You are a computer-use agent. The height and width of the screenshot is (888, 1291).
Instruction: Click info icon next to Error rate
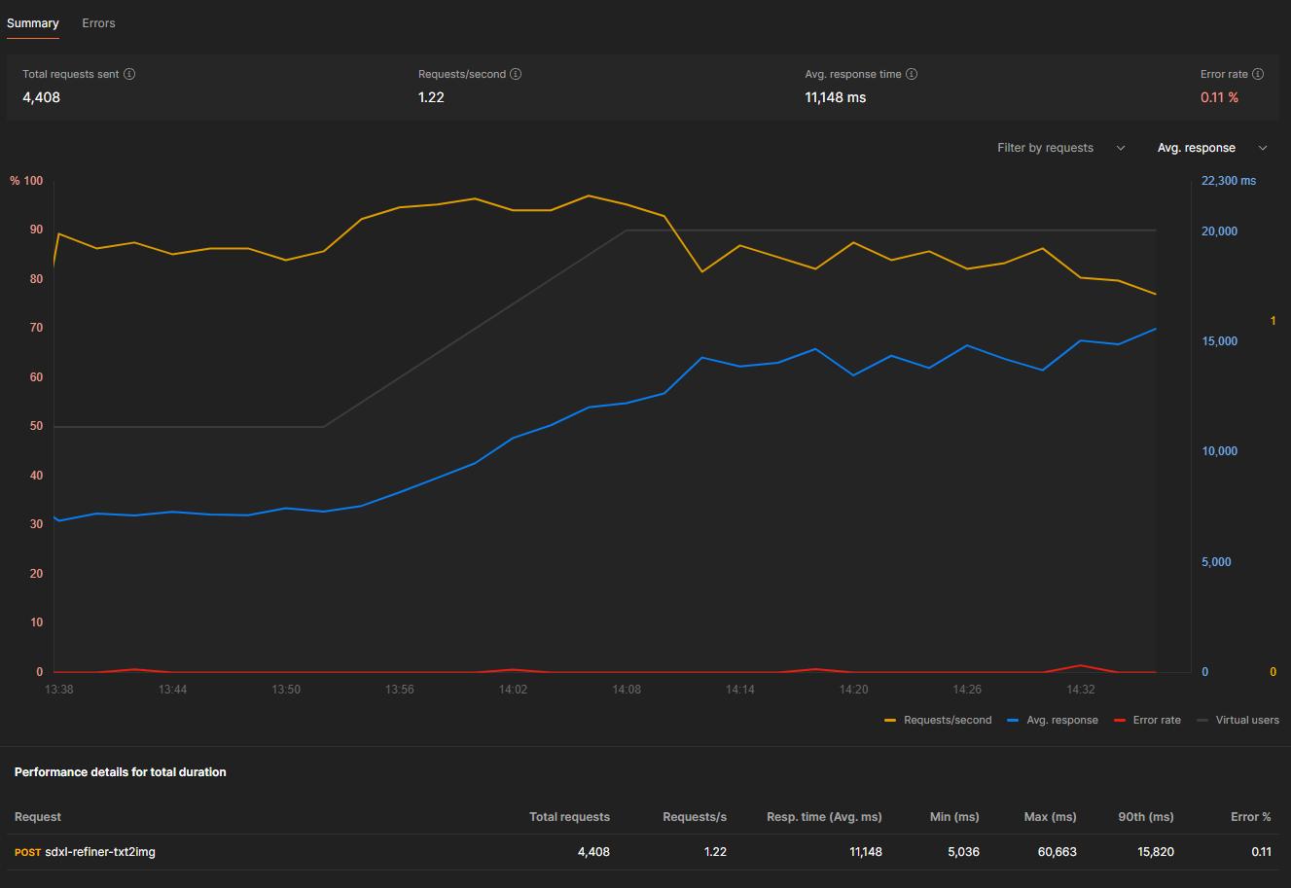tap(1258, 74)
